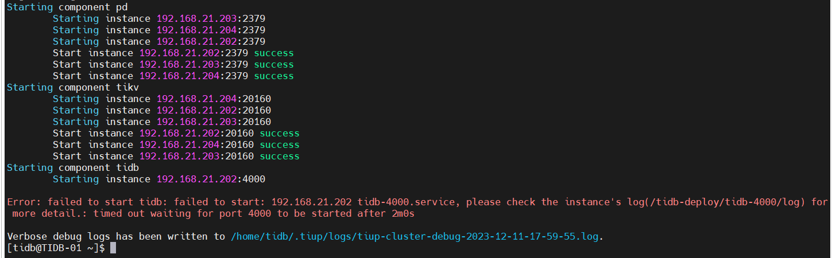
Task: Click "success" next to 192.168.21.203:20160
Action: point(280,156)
